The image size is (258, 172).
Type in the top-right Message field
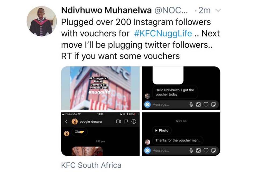coord(169,105)
